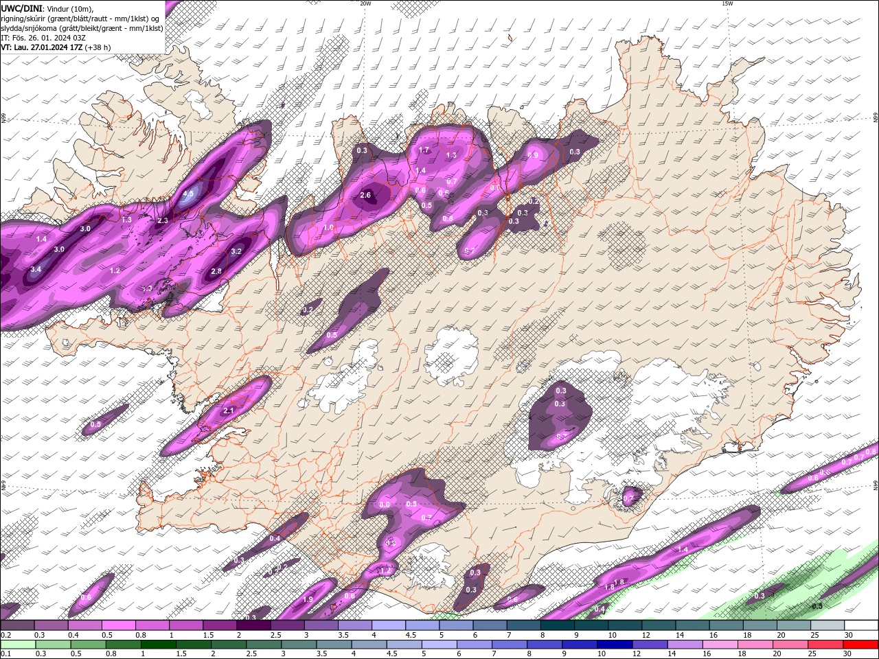Image resolution: width=879 pixels, height=659 pixels.
Task: Click the 'slydda/snjókoma' legend description line
Action: [x=82, y=28]
